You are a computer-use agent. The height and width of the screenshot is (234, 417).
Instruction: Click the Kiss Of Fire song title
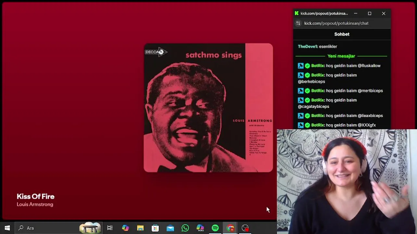click(36, 196)
